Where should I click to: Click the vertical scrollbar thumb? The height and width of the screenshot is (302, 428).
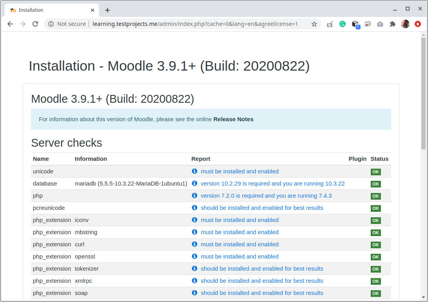[423, 93]
